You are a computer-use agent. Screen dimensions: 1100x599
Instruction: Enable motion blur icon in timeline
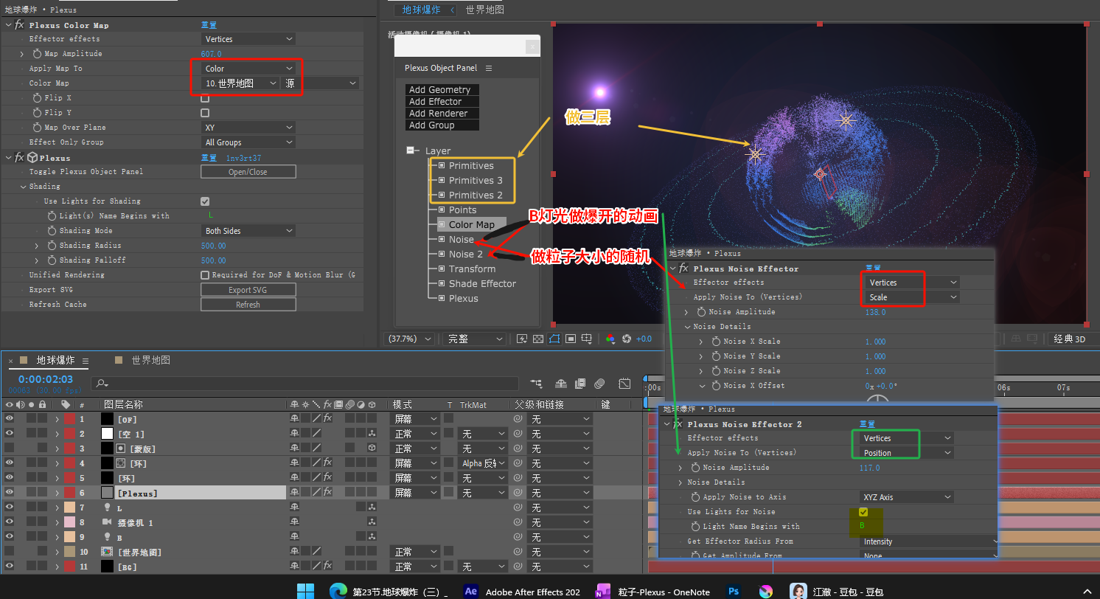[x=599, y=384]
